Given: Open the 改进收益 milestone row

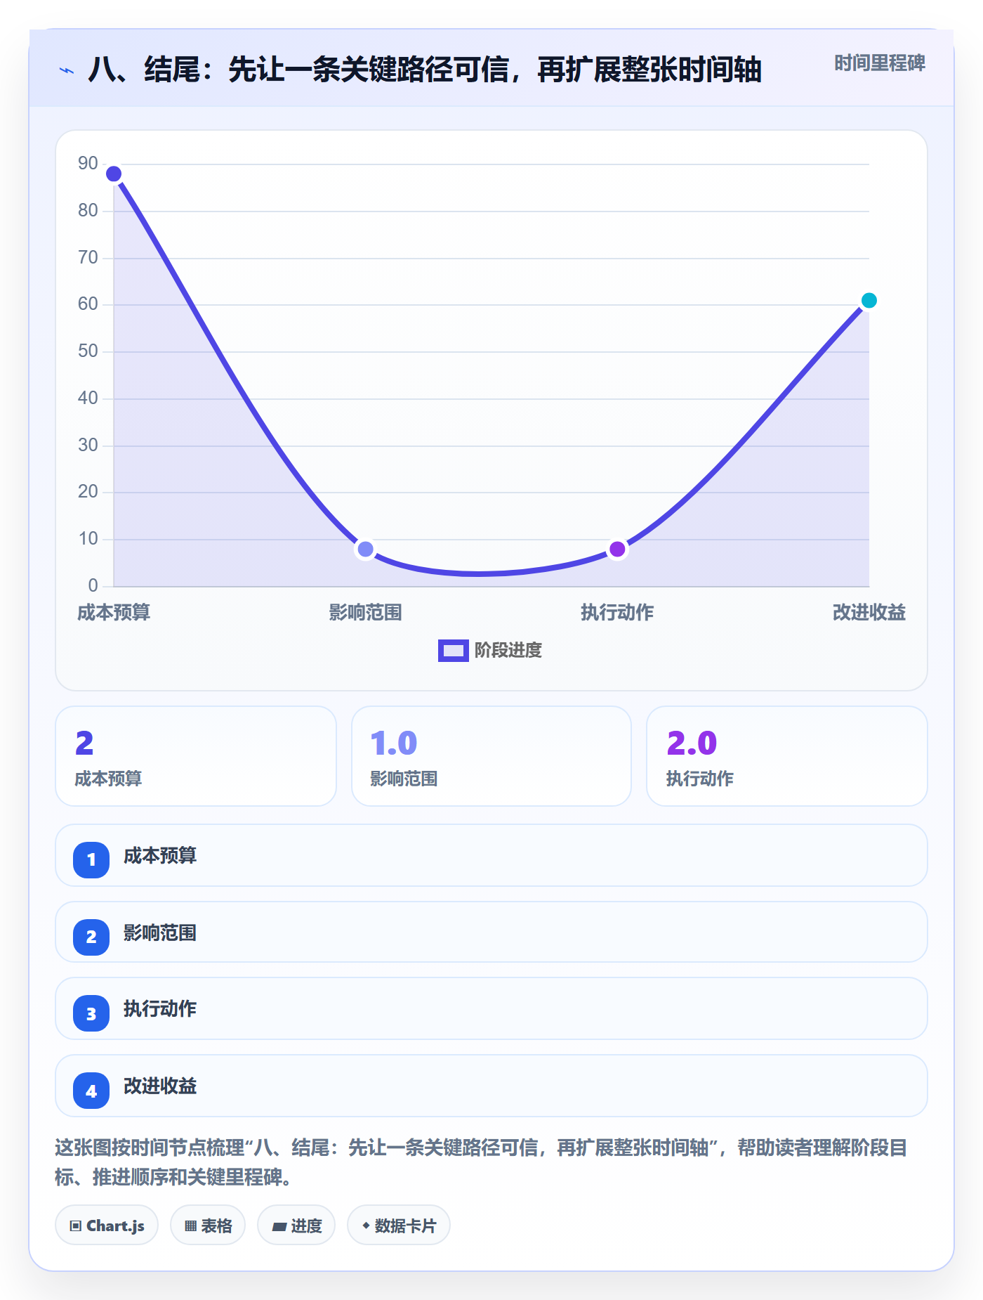Looking at the screenshot, I should point(491,1086).
